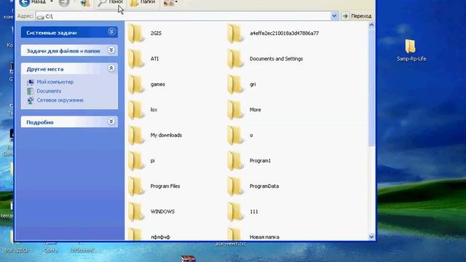The width and height of the screenshot is (466, 262).
Task: Open the Поиск search pane
Action: 110,3
